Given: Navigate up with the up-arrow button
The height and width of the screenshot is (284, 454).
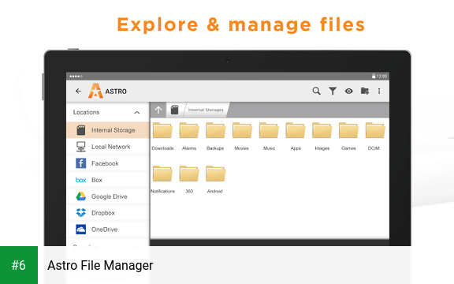Looking at the screenshot, I should point(158,110).
